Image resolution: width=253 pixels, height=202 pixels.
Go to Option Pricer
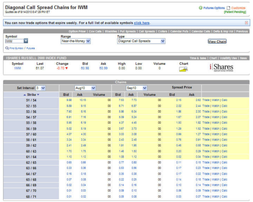(77, 32)
